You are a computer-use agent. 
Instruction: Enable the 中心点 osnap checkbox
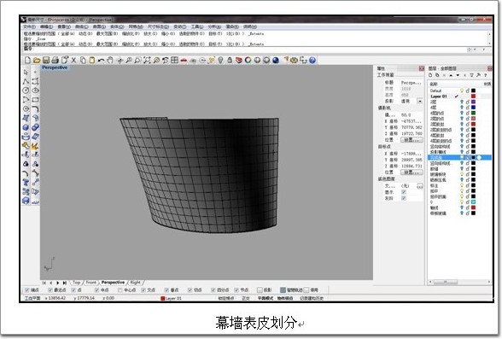tap(120, 290)
